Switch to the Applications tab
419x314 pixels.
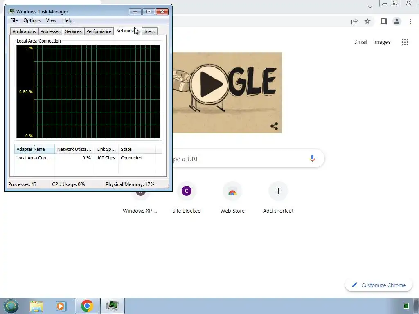[x=24, y=31]
